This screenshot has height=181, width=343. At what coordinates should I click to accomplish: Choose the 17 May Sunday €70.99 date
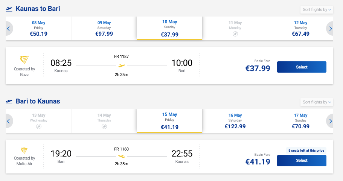pyautogui.click(x=300, y=121)
